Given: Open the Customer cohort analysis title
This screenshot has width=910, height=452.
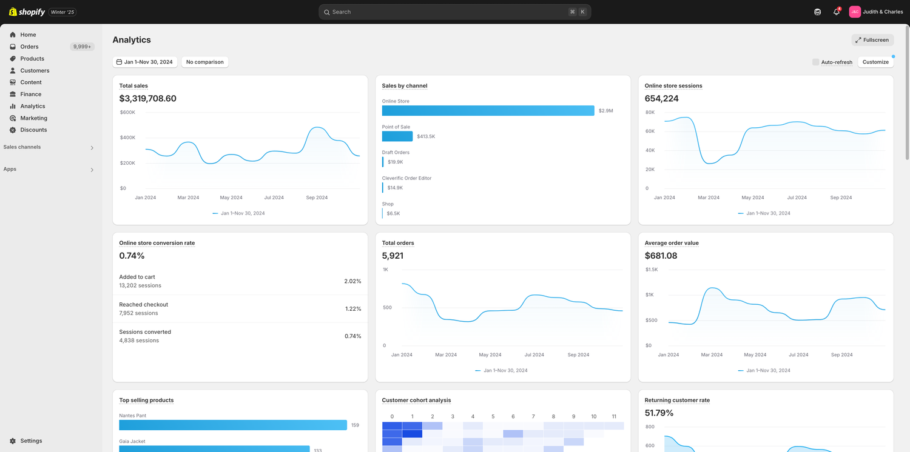Looking at the screenshot, I should pos(416,400).
